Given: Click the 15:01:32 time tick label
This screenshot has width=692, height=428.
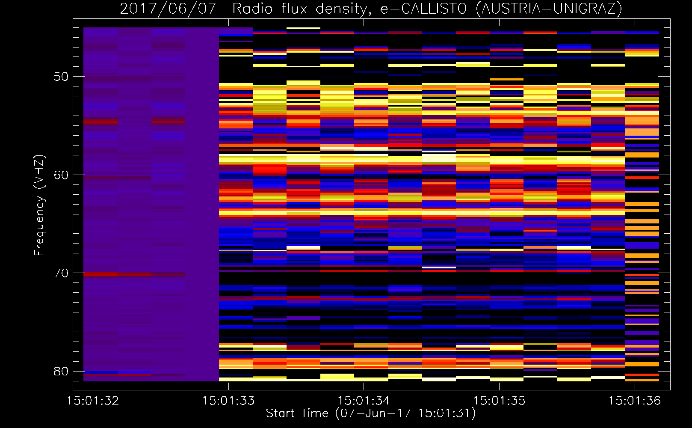Looking at the screenshot, I should [93, 401].
